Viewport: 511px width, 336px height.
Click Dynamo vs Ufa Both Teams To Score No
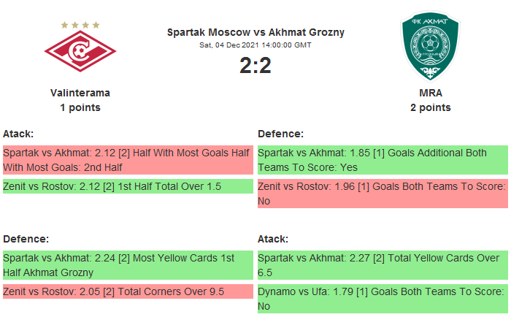(382, 299)
